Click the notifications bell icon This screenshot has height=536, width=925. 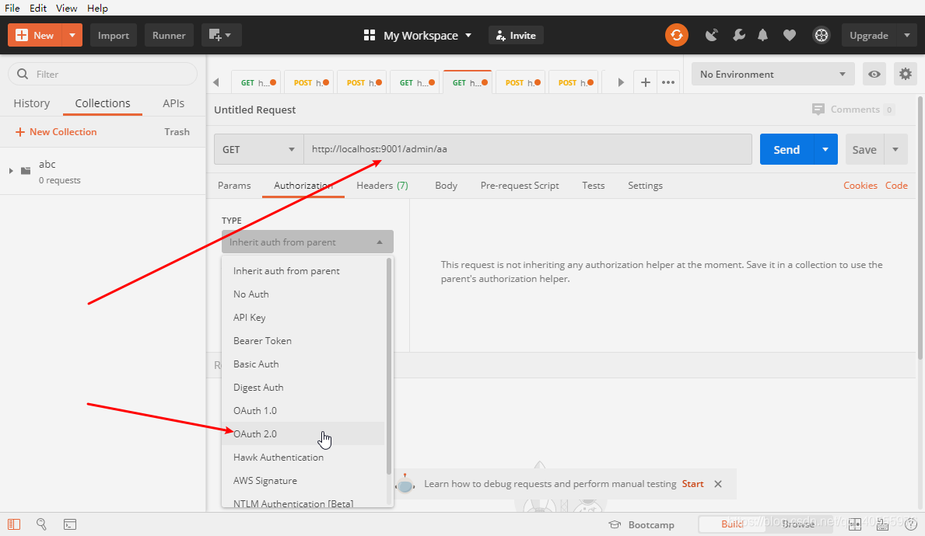point(762,35)
